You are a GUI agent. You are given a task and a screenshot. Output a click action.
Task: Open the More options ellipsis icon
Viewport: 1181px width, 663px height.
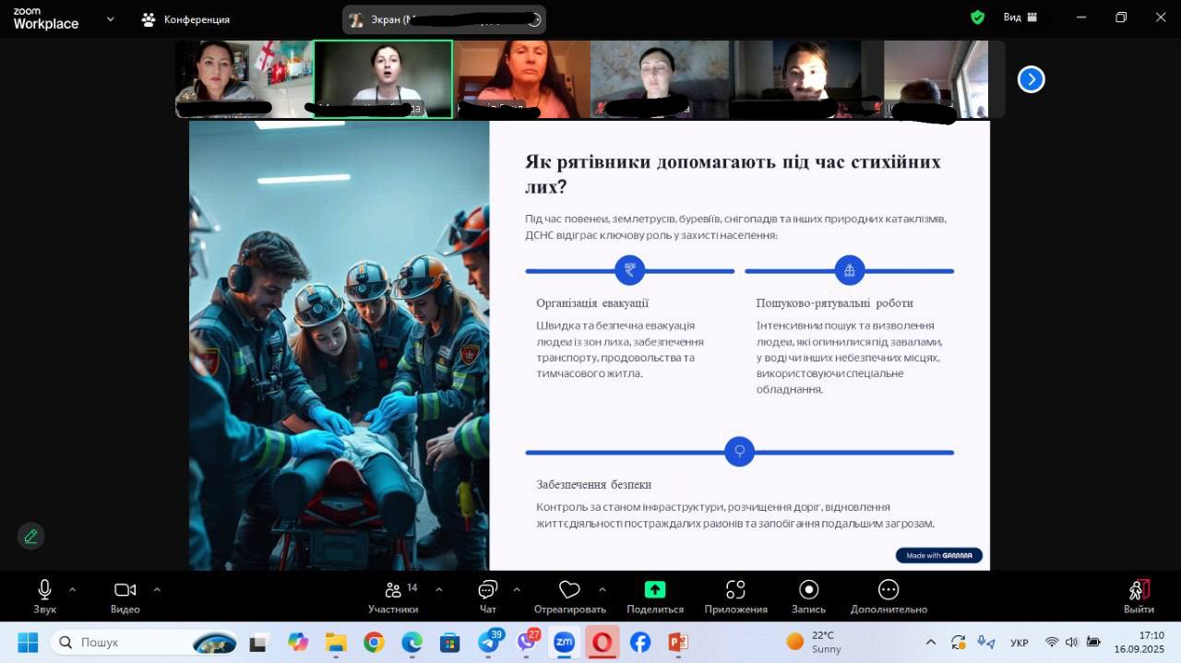[889, 590]
